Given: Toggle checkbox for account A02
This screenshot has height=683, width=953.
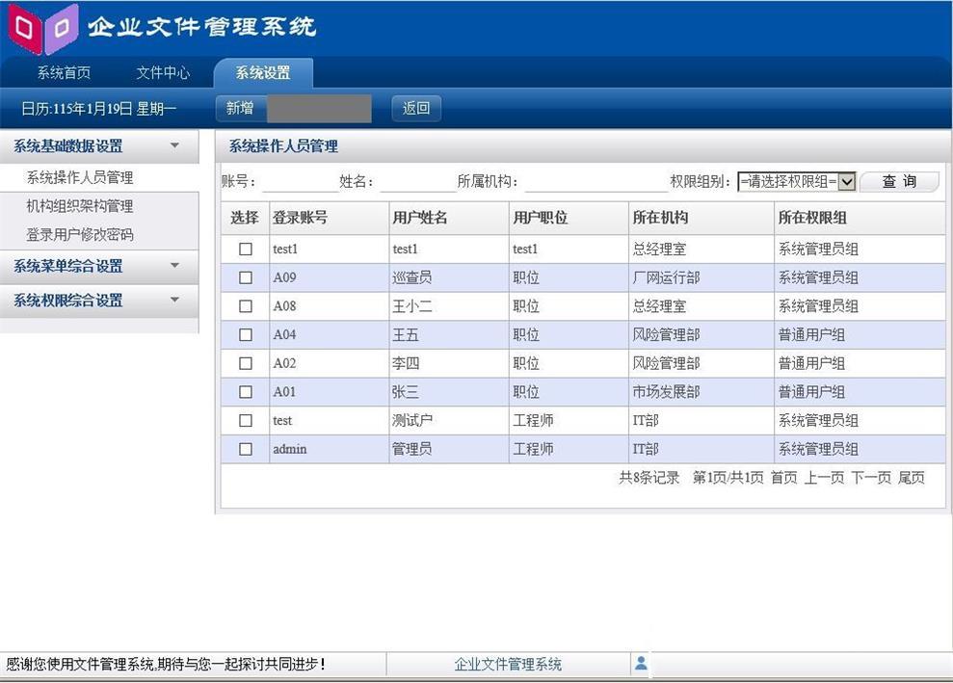Looking at the screenshot, I should click(246, 363).
